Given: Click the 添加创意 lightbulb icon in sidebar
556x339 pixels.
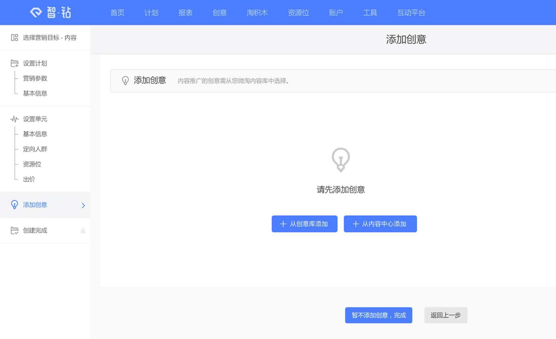Looking at the screenshot, I should click(x=14, y=205).
